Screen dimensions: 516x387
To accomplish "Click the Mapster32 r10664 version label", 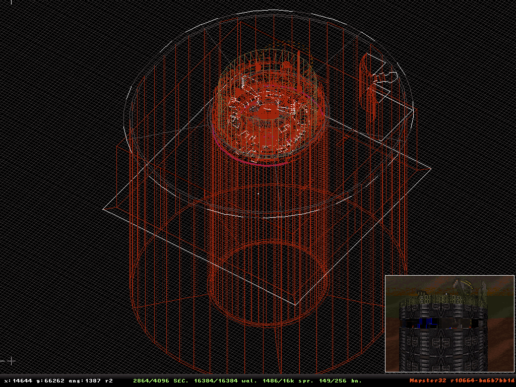I will coord(462,381).
